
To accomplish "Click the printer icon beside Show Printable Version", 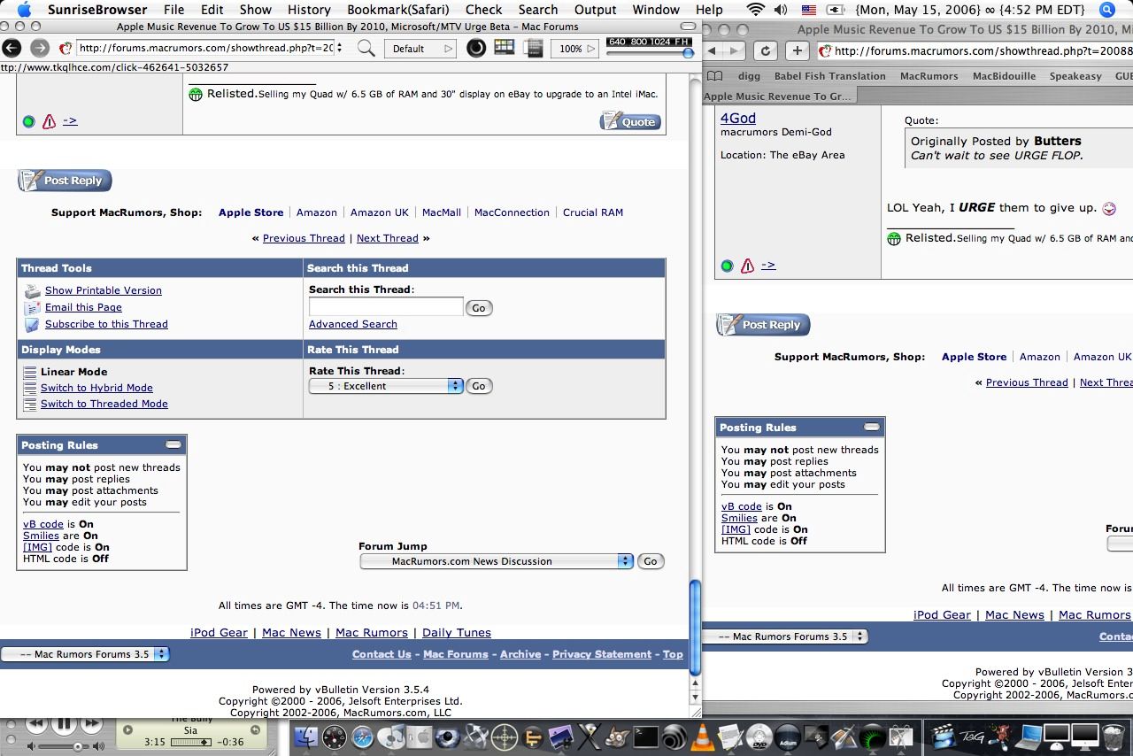I will pyautogui.click(x=32, y=290).
